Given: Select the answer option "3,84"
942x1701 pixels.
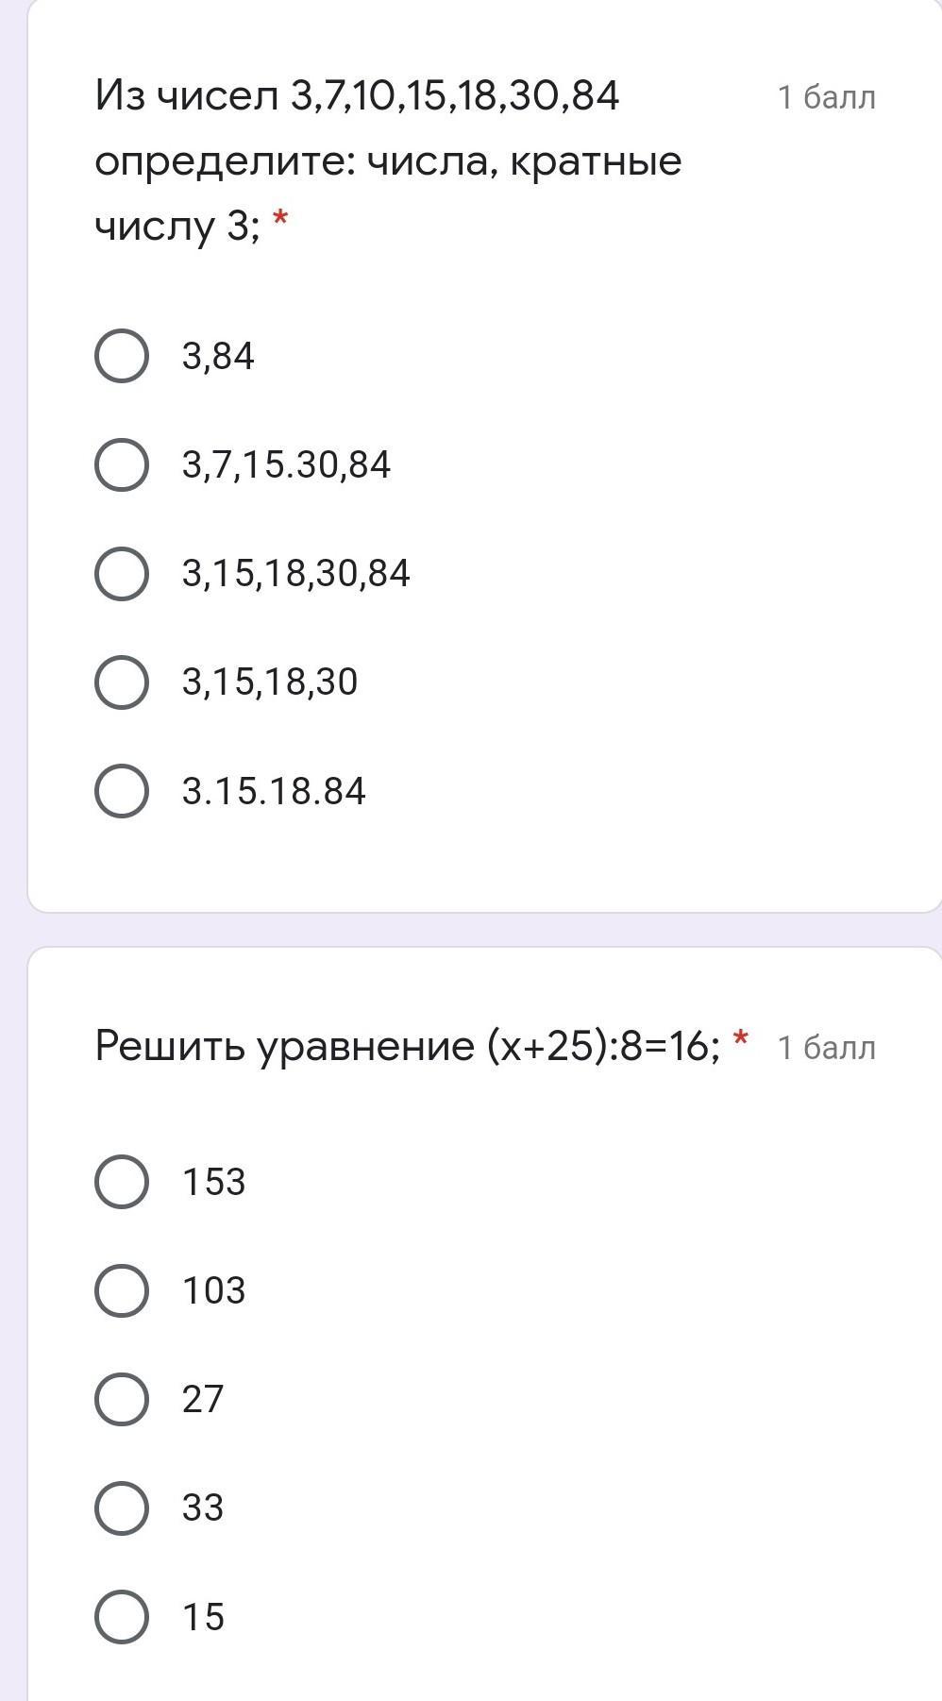Looking at the screenshot, I should click(122, 356).
